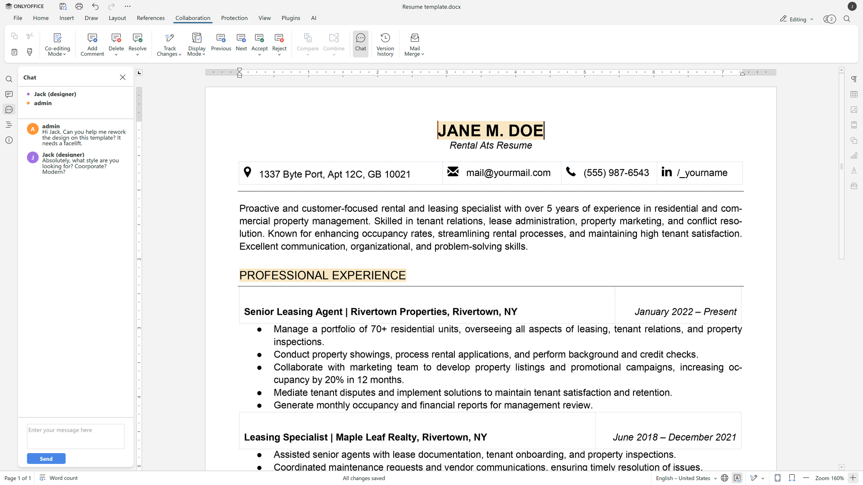Click the user avatar at top right
This screenshot has height=485, width=863.
pos(852,6)
